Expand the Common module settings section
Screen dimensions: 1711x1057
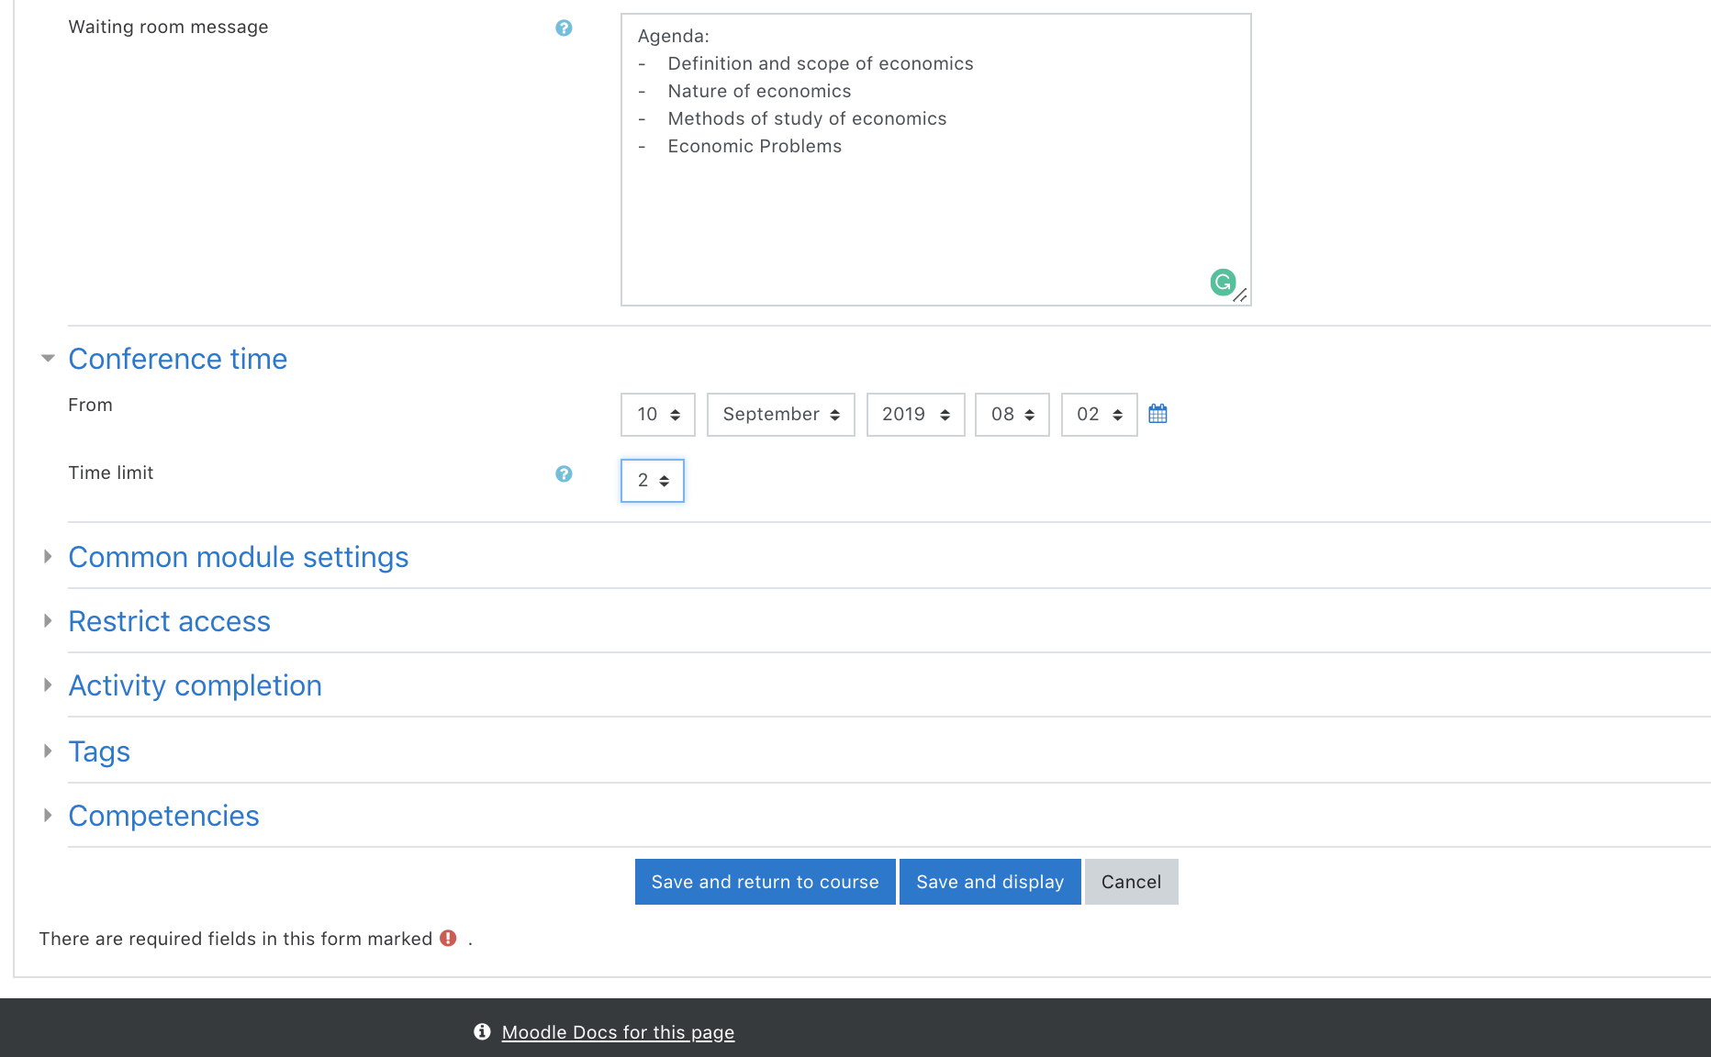point(238,557)
